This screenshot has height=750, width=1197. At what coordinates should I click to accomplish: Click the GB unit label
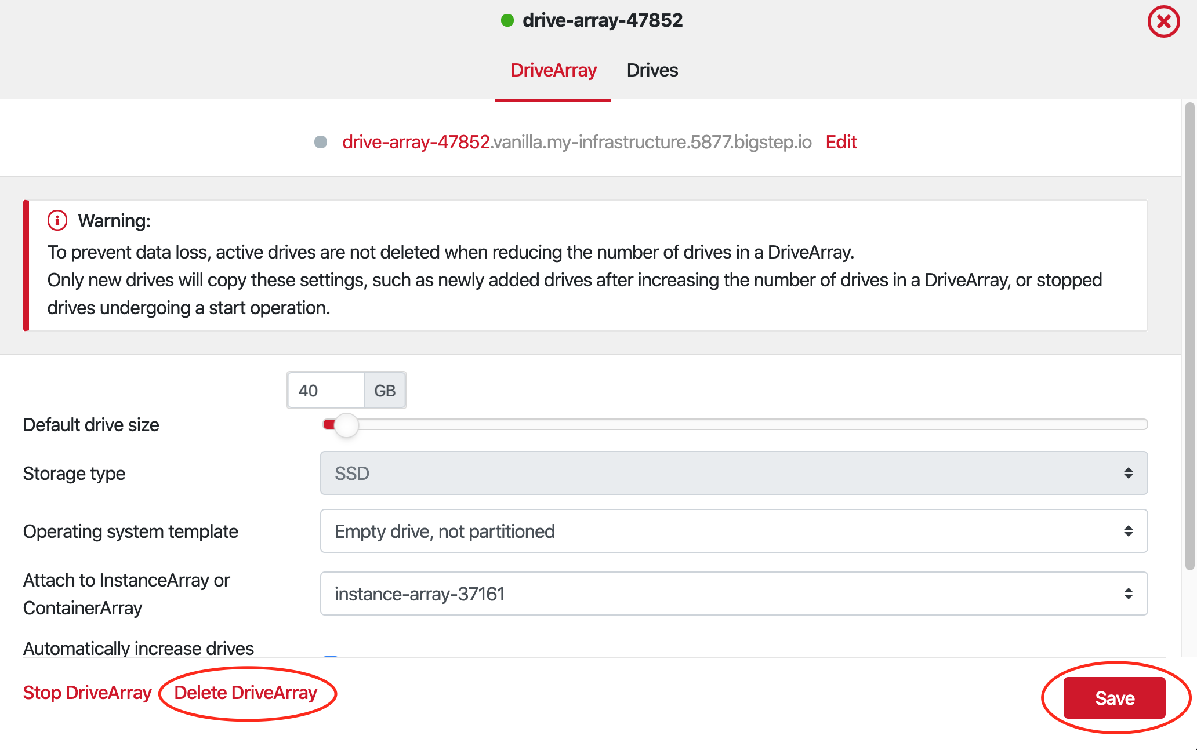pos(385,391)
